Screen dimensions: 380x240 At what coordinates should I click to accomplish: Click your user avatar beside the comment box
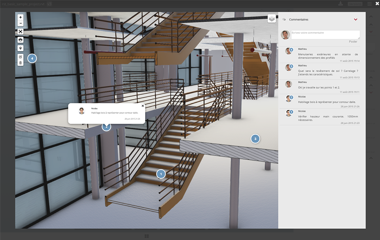pos(285,35)
